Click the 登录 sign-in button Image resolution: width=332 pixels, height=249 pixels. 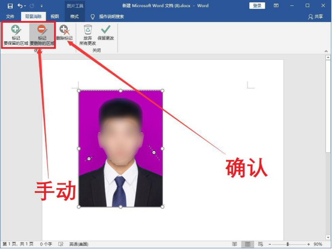(x=257, y=6)
